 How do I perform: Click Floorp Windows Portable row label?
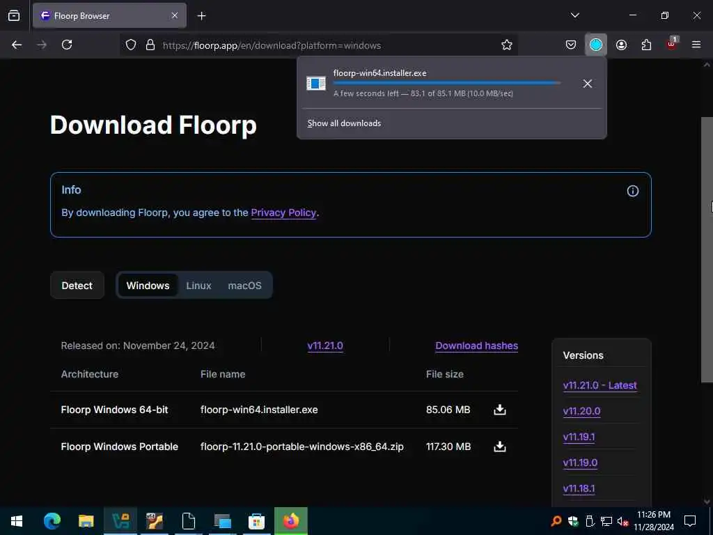[x=120, y=447]
